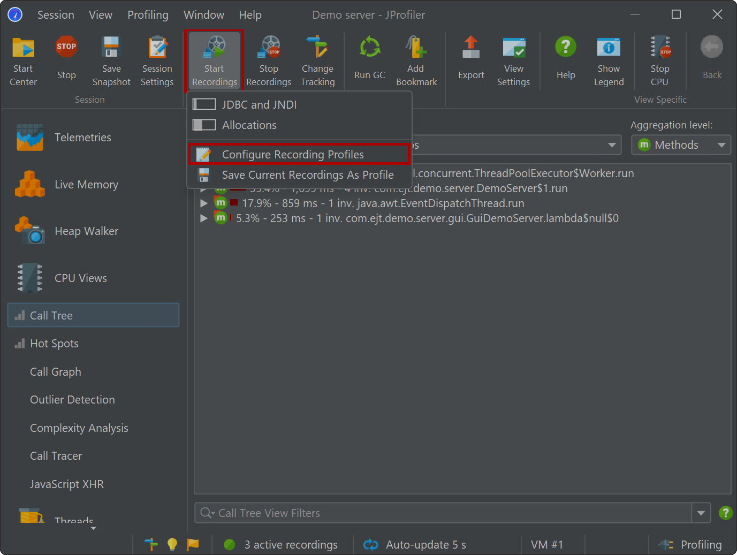Click the VM #1 status entry
The height and width of the screenshot is (555, 737).
(x=547, y=544)
